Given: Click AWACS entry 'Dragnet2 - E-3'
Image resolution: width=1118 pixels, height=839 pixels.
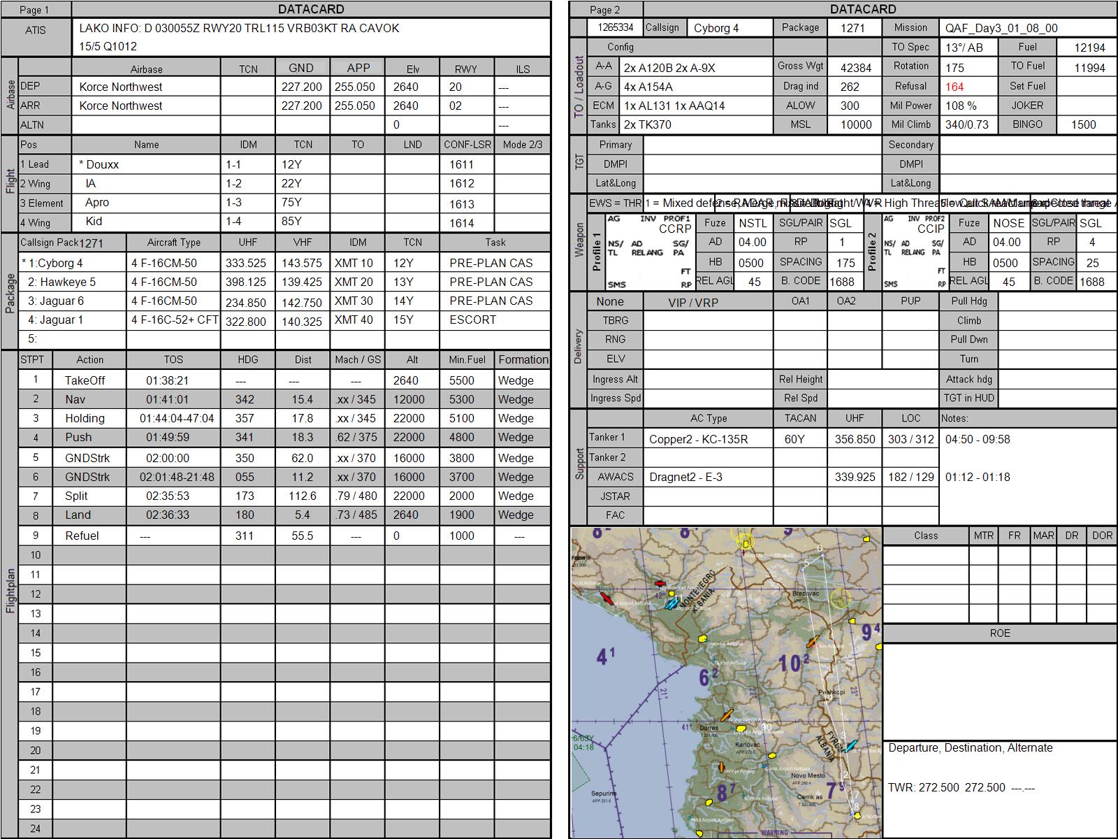Looking at the screenshot, I should 685,478.
